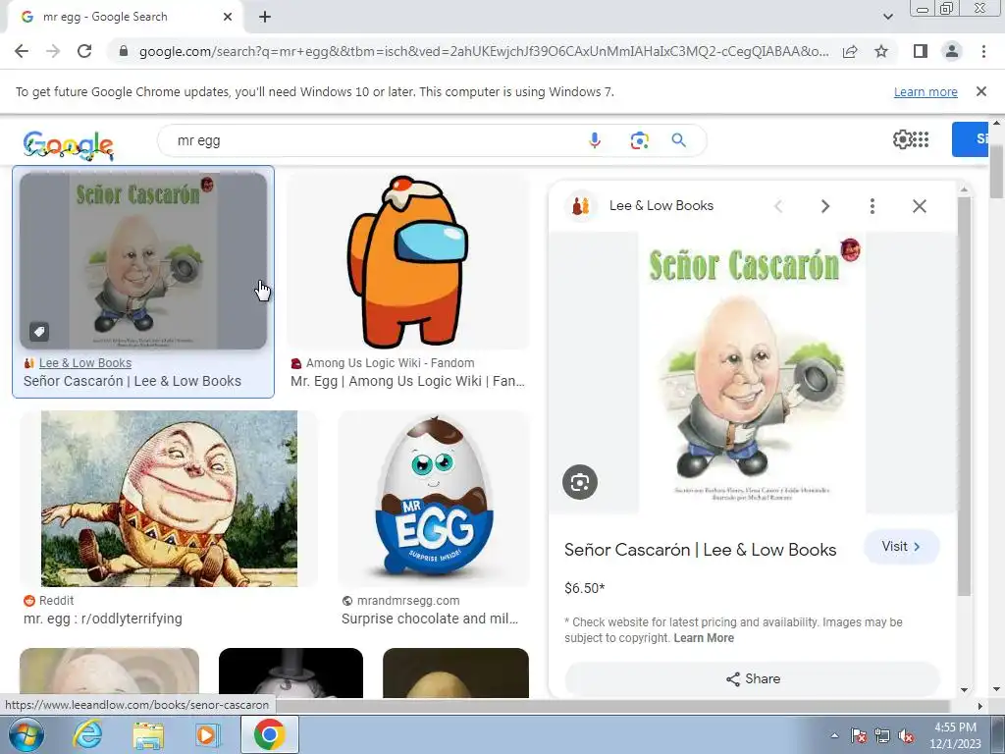
Task: Search by image with Google Lens
Action: pyautogui.click(x=639, y=140)
